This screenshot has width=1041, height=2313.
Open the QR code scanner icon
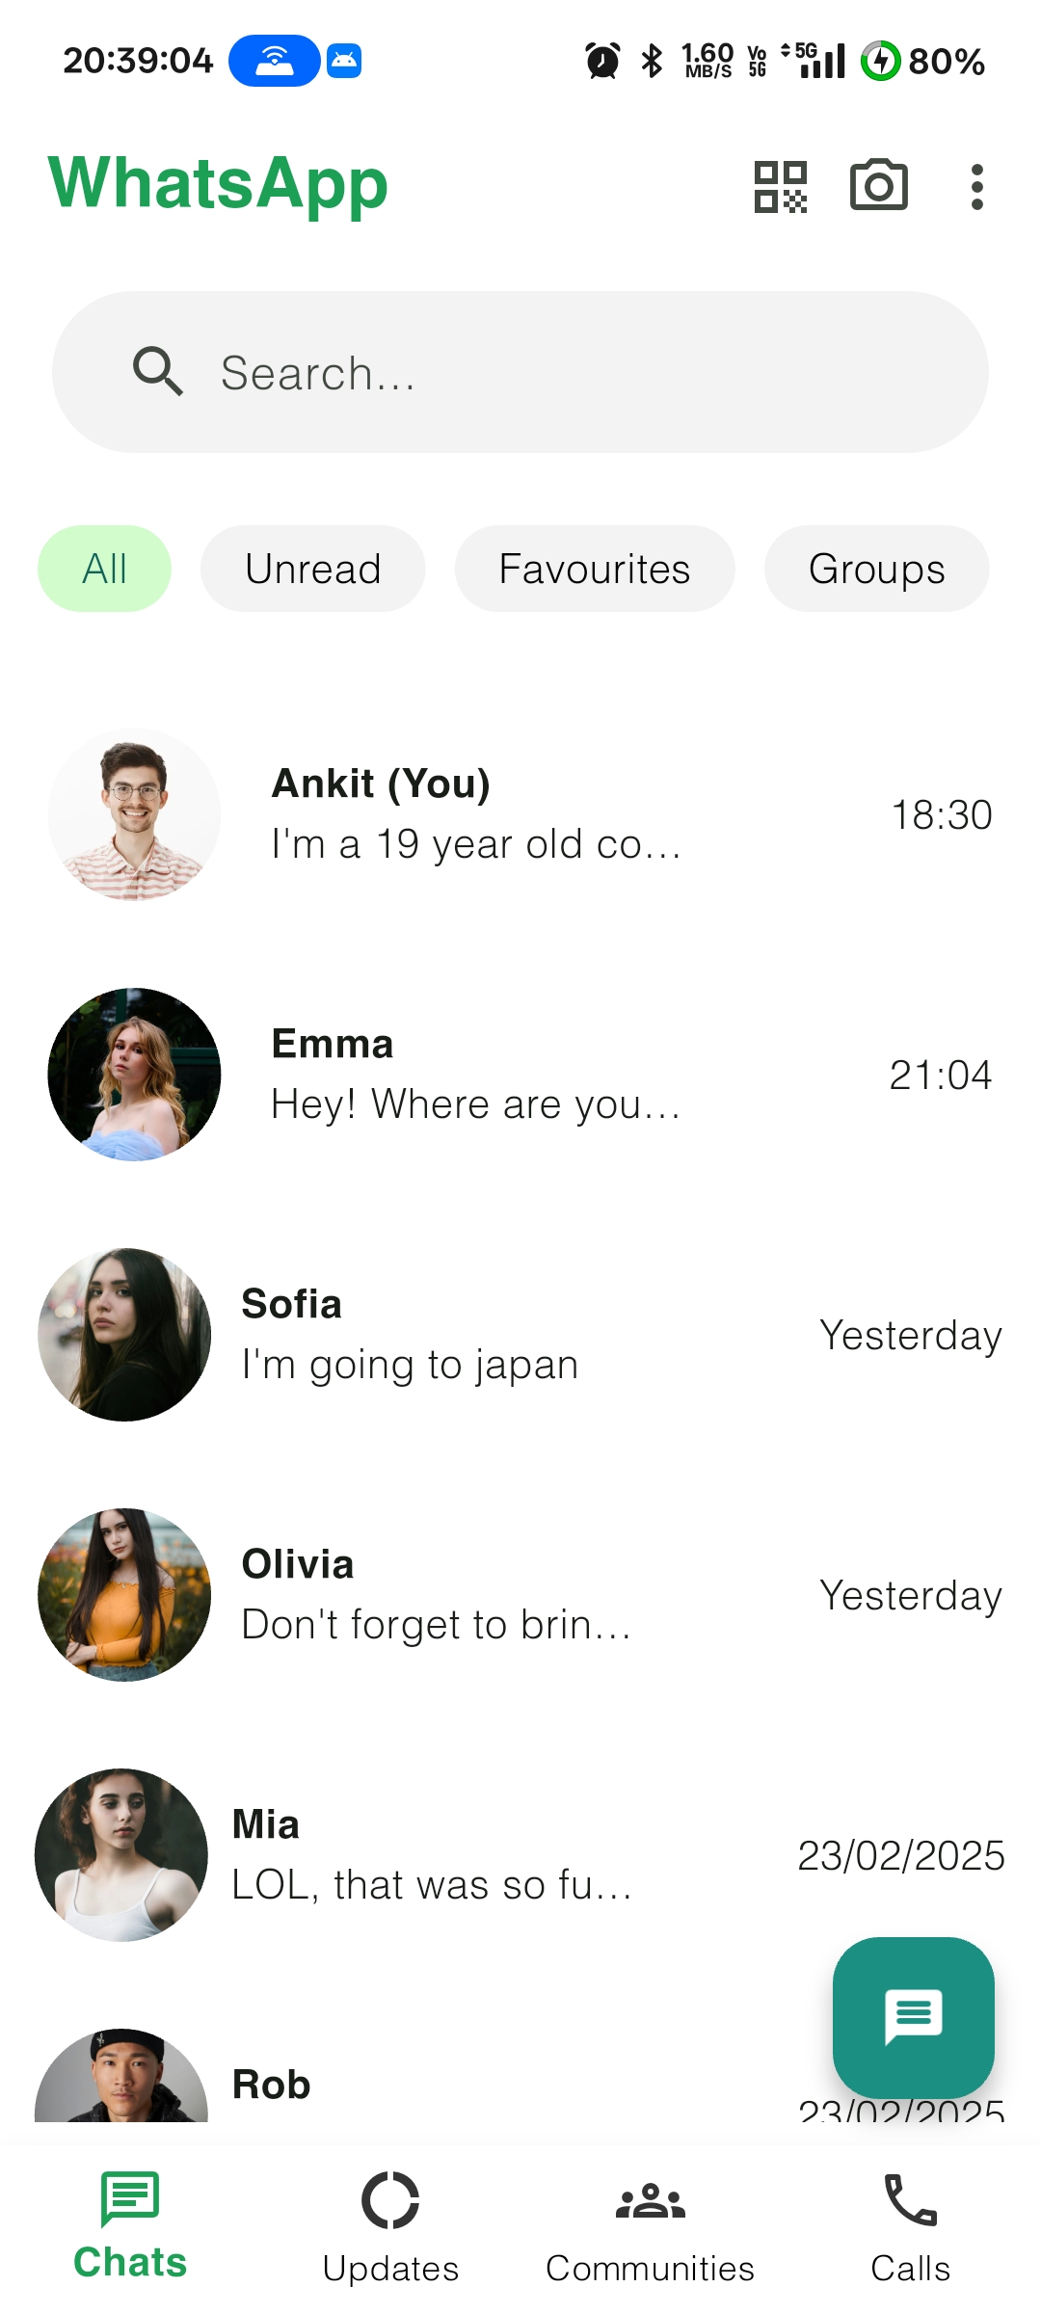pyautogui.click(x=781, y=186)
